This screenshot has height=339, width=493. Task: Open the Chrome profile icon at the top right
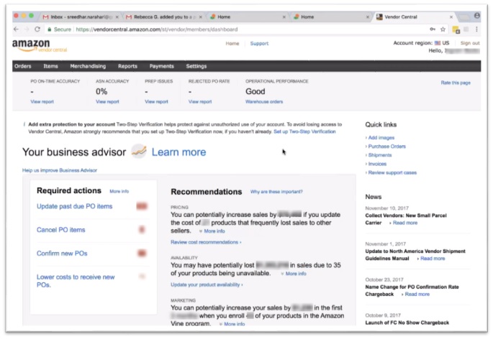(x=477, y=15)
